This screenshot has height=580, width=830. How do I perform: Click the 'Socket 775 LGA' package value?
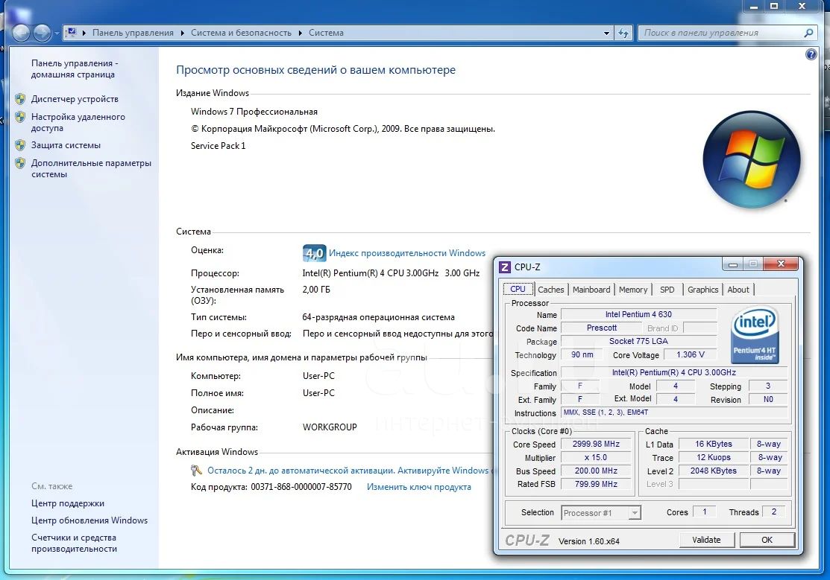(x=638, y=341)
